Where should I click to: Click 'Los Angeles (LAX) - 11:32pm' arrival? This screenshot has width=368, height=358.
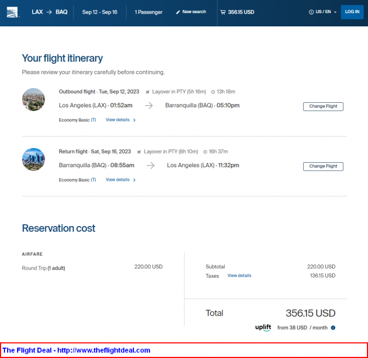click(203, 165)
